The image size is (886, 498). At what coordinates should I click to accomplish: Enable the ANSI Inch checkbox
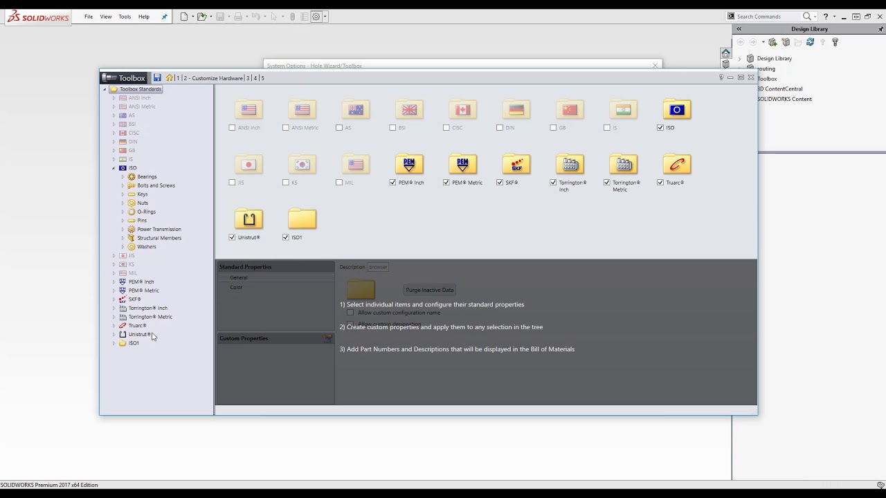coord(232,127)
